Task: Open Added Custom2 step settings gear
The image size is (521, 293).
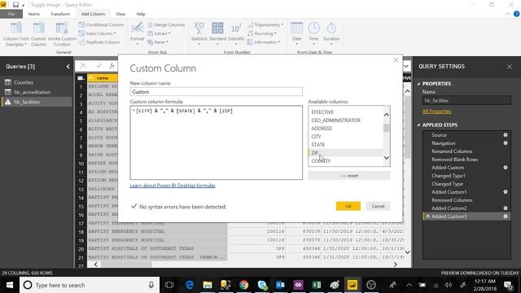Action: pos(506,208)
